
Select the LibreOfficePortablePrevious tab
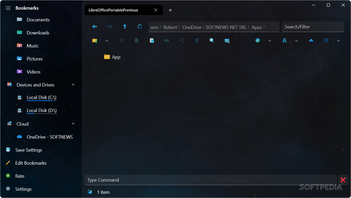(113, 10)
